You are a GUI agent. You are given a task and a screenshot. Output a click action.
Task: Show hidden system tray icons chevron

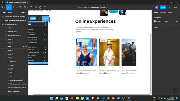[x=150, y=98]
